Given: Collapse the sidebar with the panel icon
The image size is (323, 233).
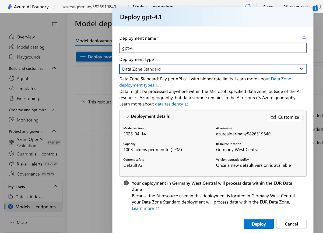Looking at the screenshot, I should (55, 24).
